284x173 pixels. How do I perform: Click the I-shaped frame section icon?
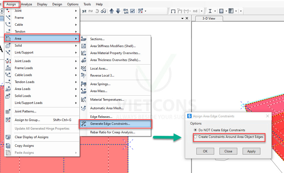[210, 11]
